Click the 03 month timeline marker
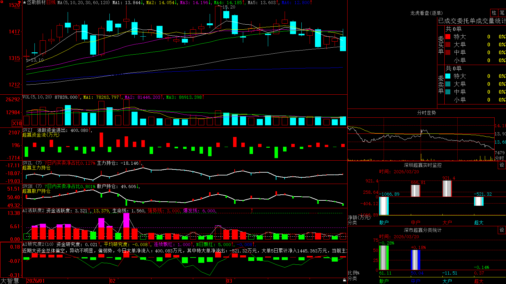Screen dimensions: 506x284 pos(229,281)
